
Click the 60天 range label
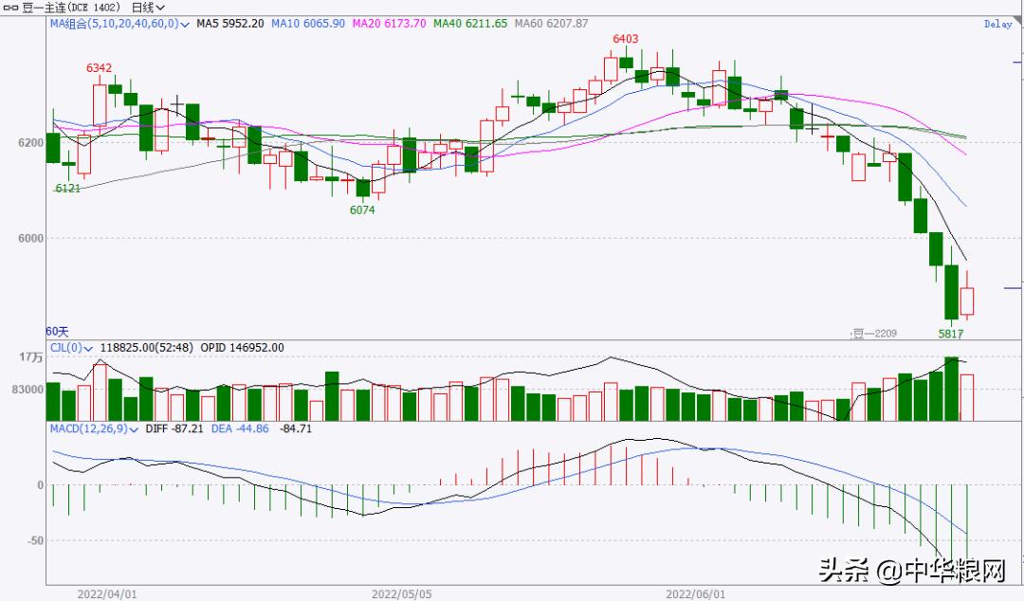(58, 331)
